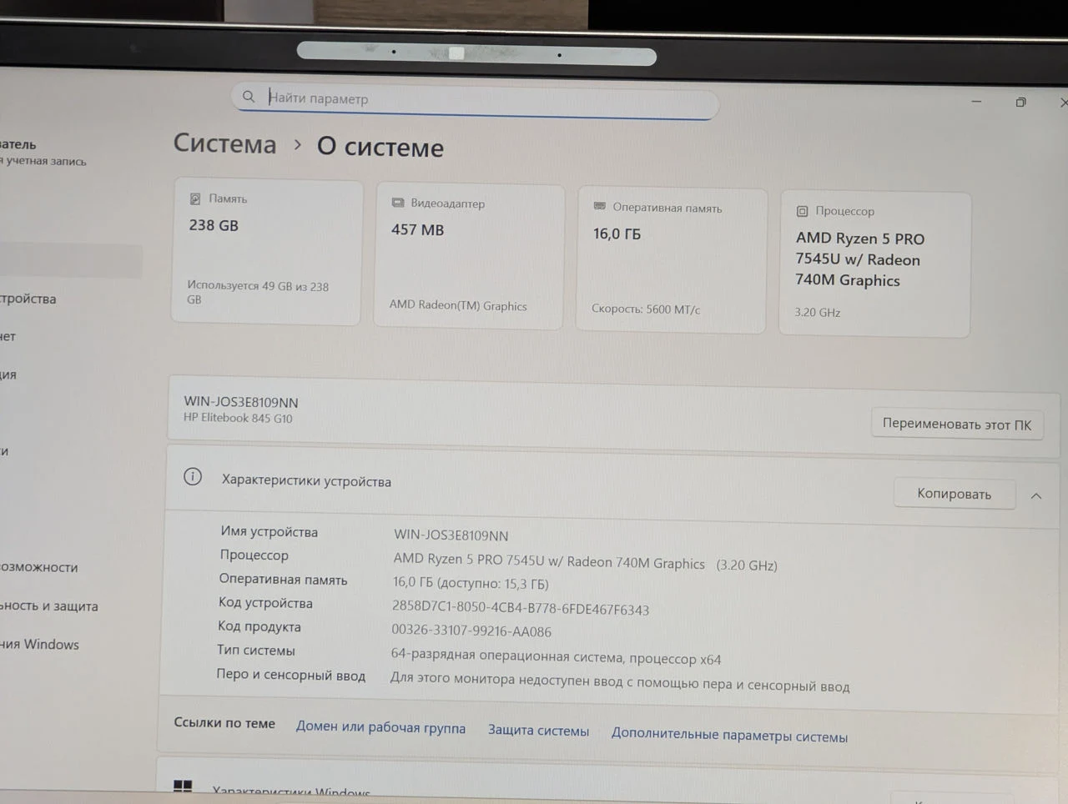Click "Переименовать этот ПК" button
This screenshot has height=804, width=1068.
957,425
